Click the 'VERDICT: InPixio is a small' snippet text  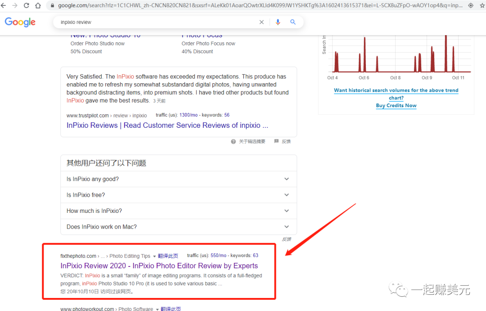point(161,279)
